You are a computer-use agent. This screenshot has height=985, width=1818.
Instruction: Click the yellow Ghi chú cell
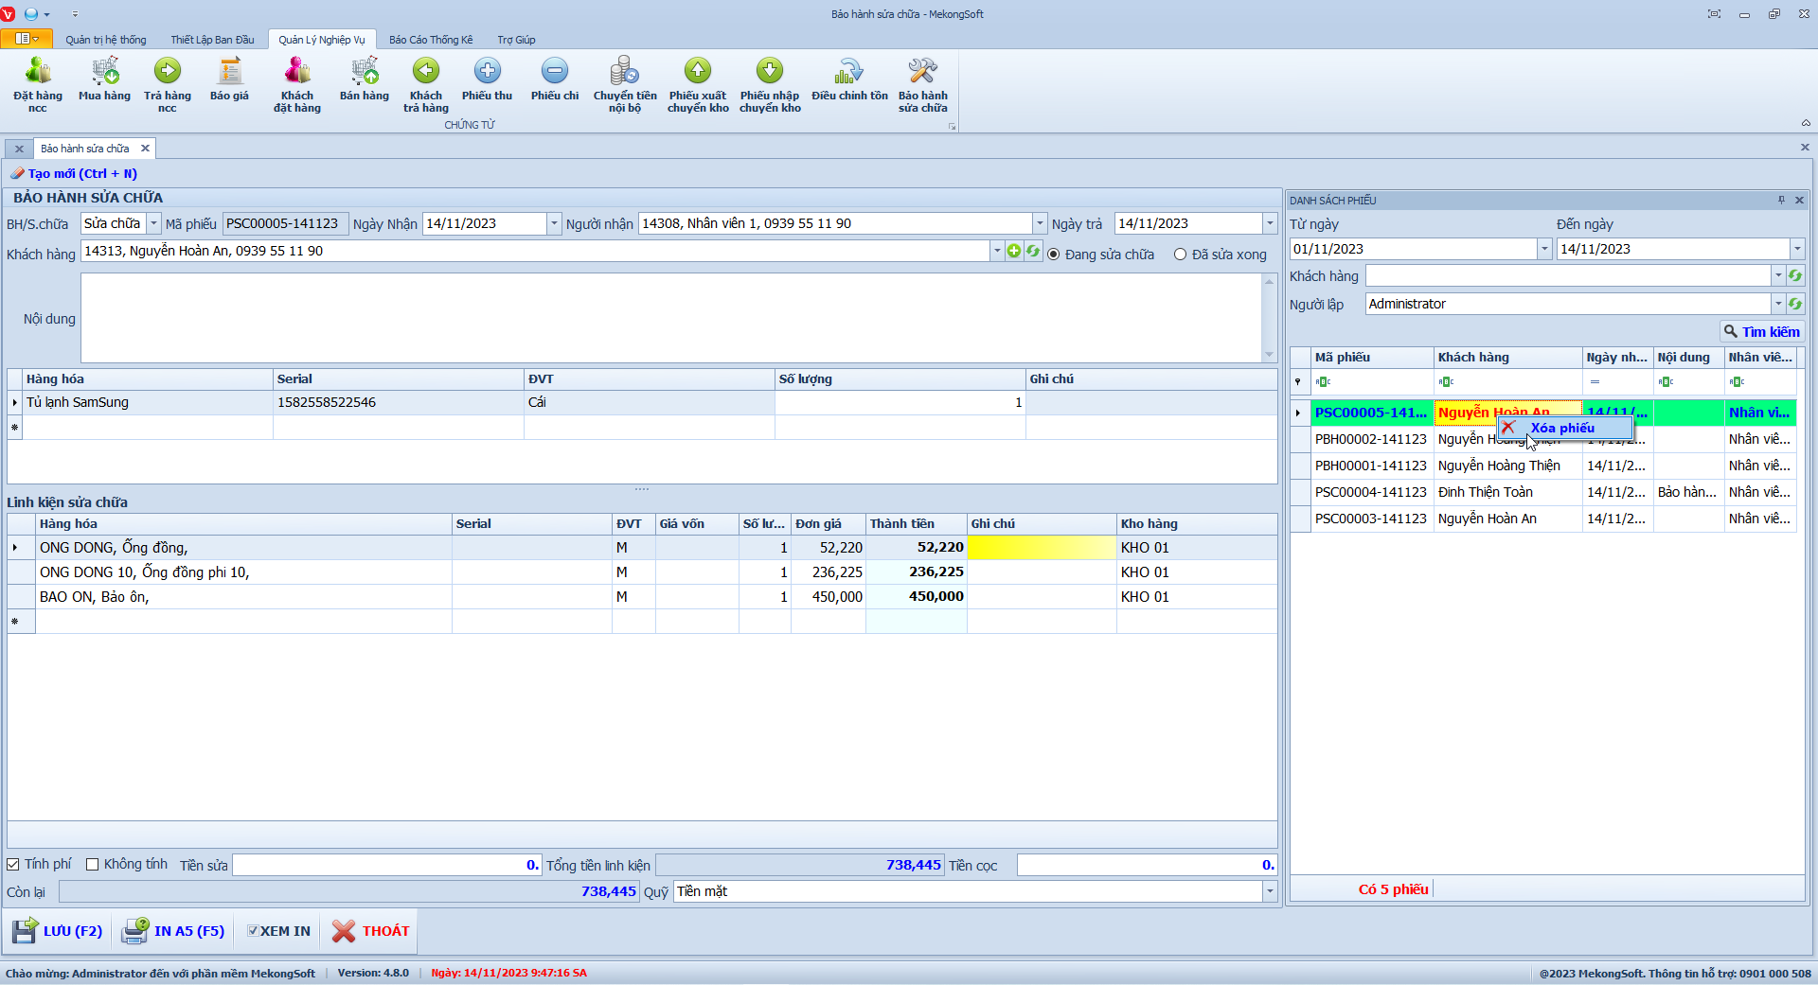1041,548
